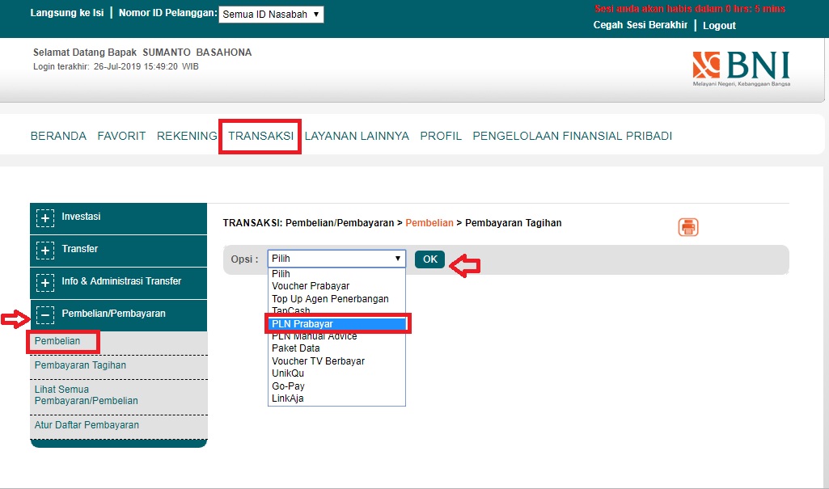The width and height of the screenshot is (829, 489).
Task: Open the LAYANAN LAINNYA menu
Action: [x=357, y=136]
